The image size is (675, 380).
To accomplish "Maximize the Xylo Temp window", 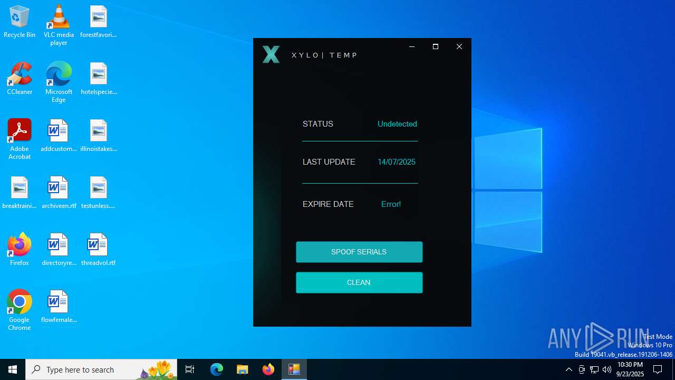I will coord(436,46).
